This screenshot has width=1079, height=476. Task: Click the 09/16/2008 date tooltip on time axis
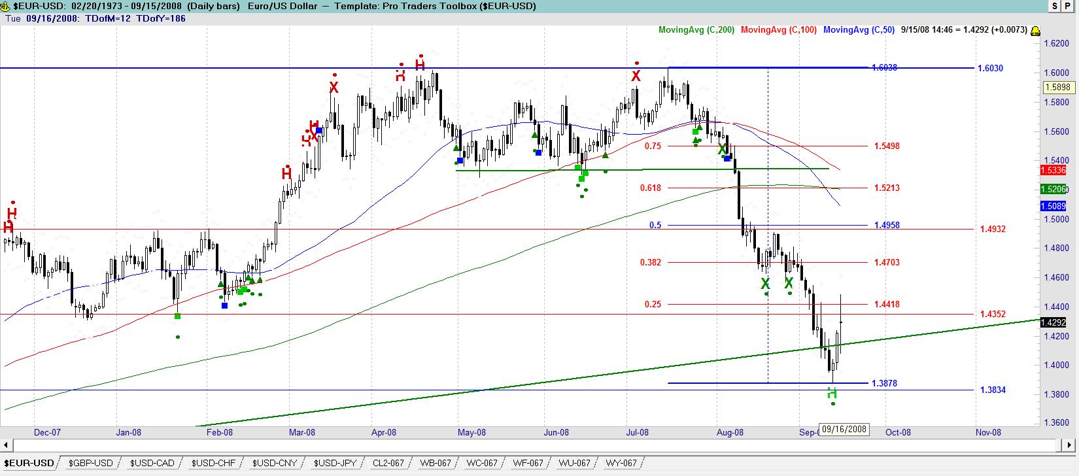(844, 430)
